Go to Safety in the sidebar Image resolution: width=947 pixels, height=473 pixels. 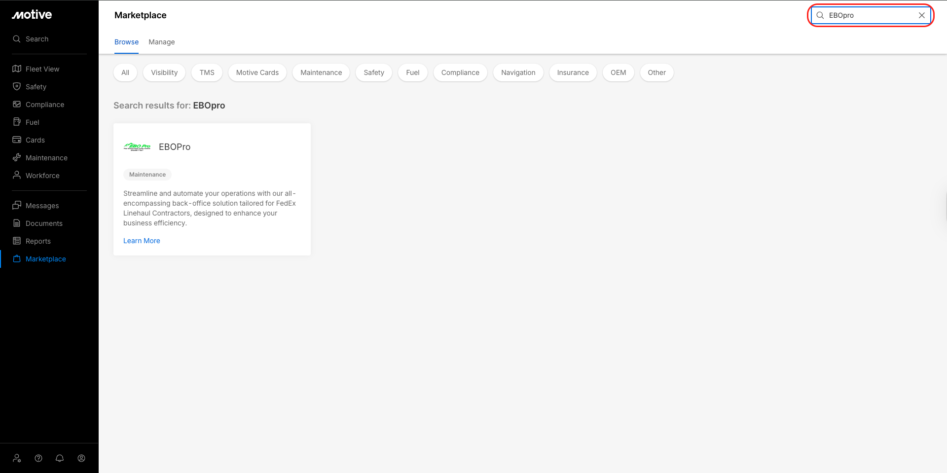(36, 87)
